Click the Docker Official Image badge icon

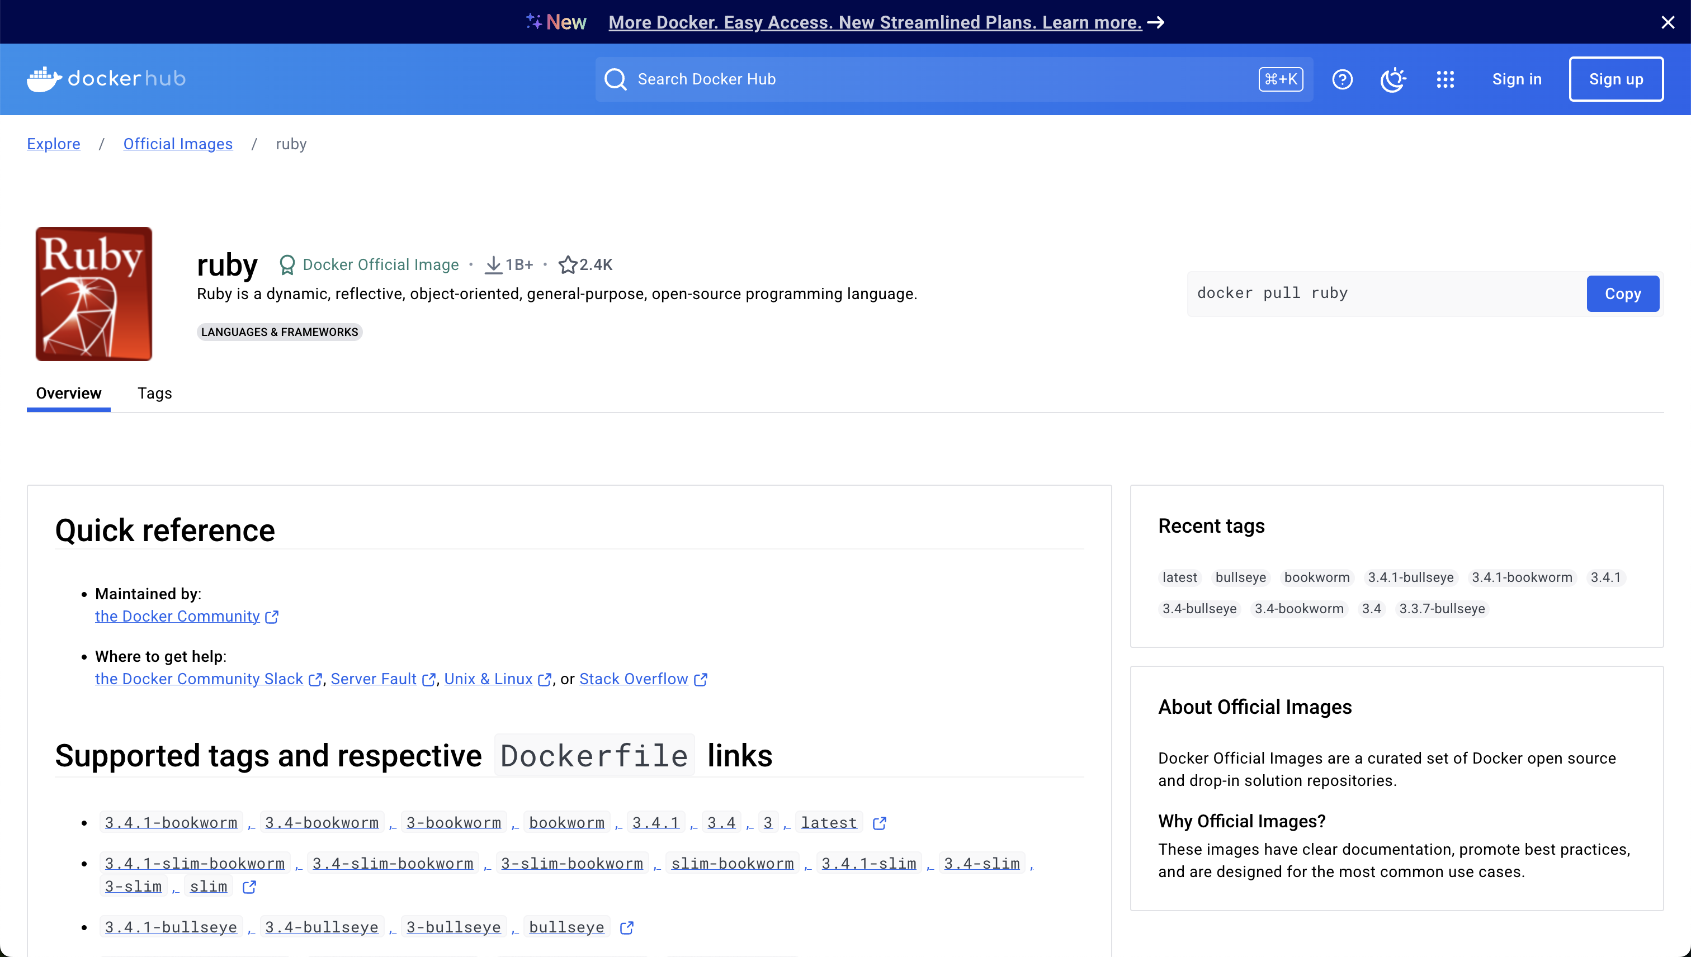coord(287,265)
